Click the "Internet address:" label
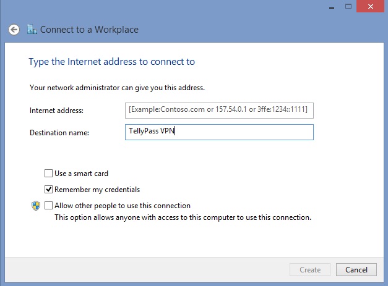Screen dimensions: 388x286 (56, 111)
